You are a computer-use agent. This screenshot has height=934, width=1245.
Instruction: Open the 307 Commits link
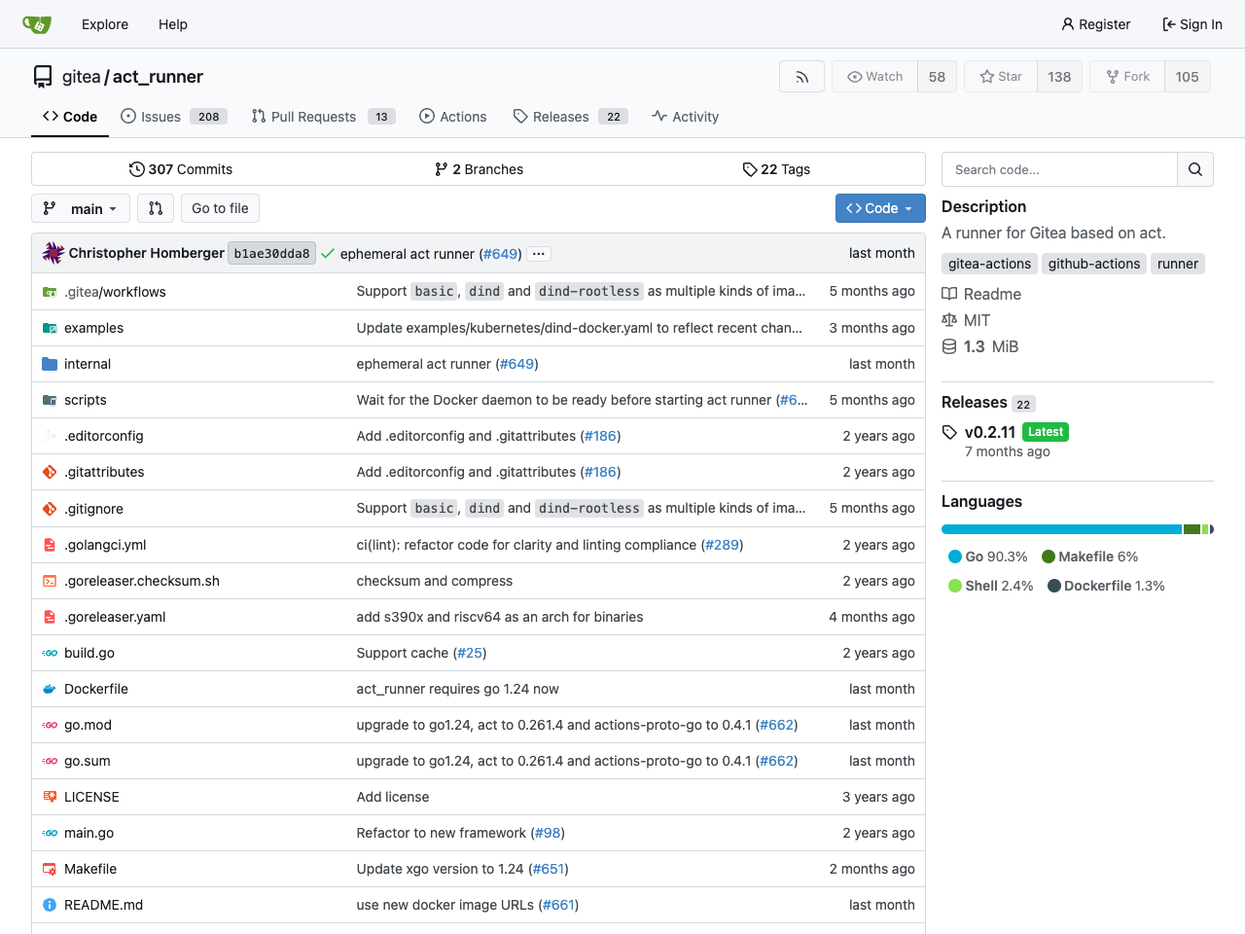[x=181, y=169]
